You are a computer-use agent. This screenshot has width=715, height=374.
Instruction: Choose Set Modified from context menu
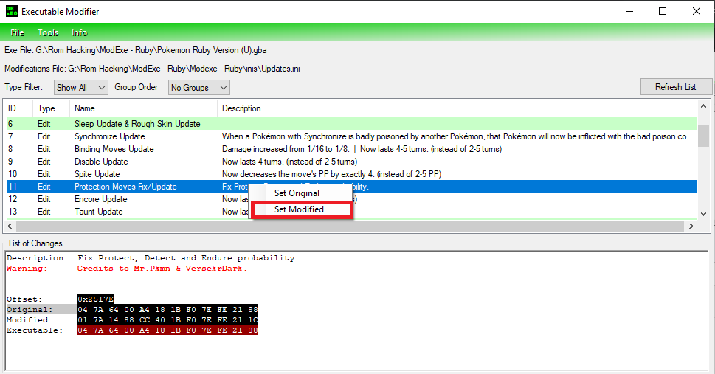299,209
